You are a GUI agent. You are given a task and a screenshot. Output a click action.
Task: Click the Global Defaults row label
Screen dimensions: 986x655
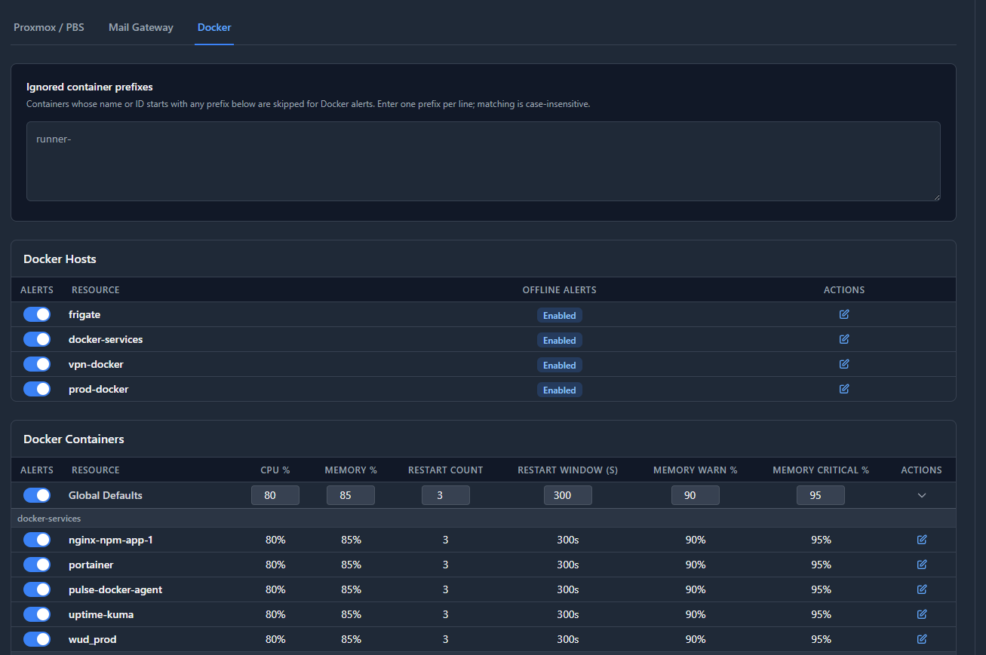pyautogui.click(x=106, y=495)
